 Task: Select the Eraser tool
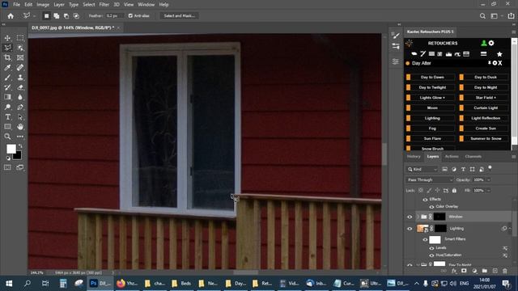pyautogui.click(x=20, y=87)
